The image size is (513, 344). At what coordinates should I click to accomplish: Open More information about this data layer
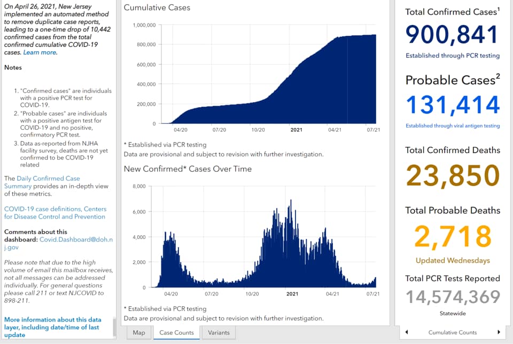[52, 327]
